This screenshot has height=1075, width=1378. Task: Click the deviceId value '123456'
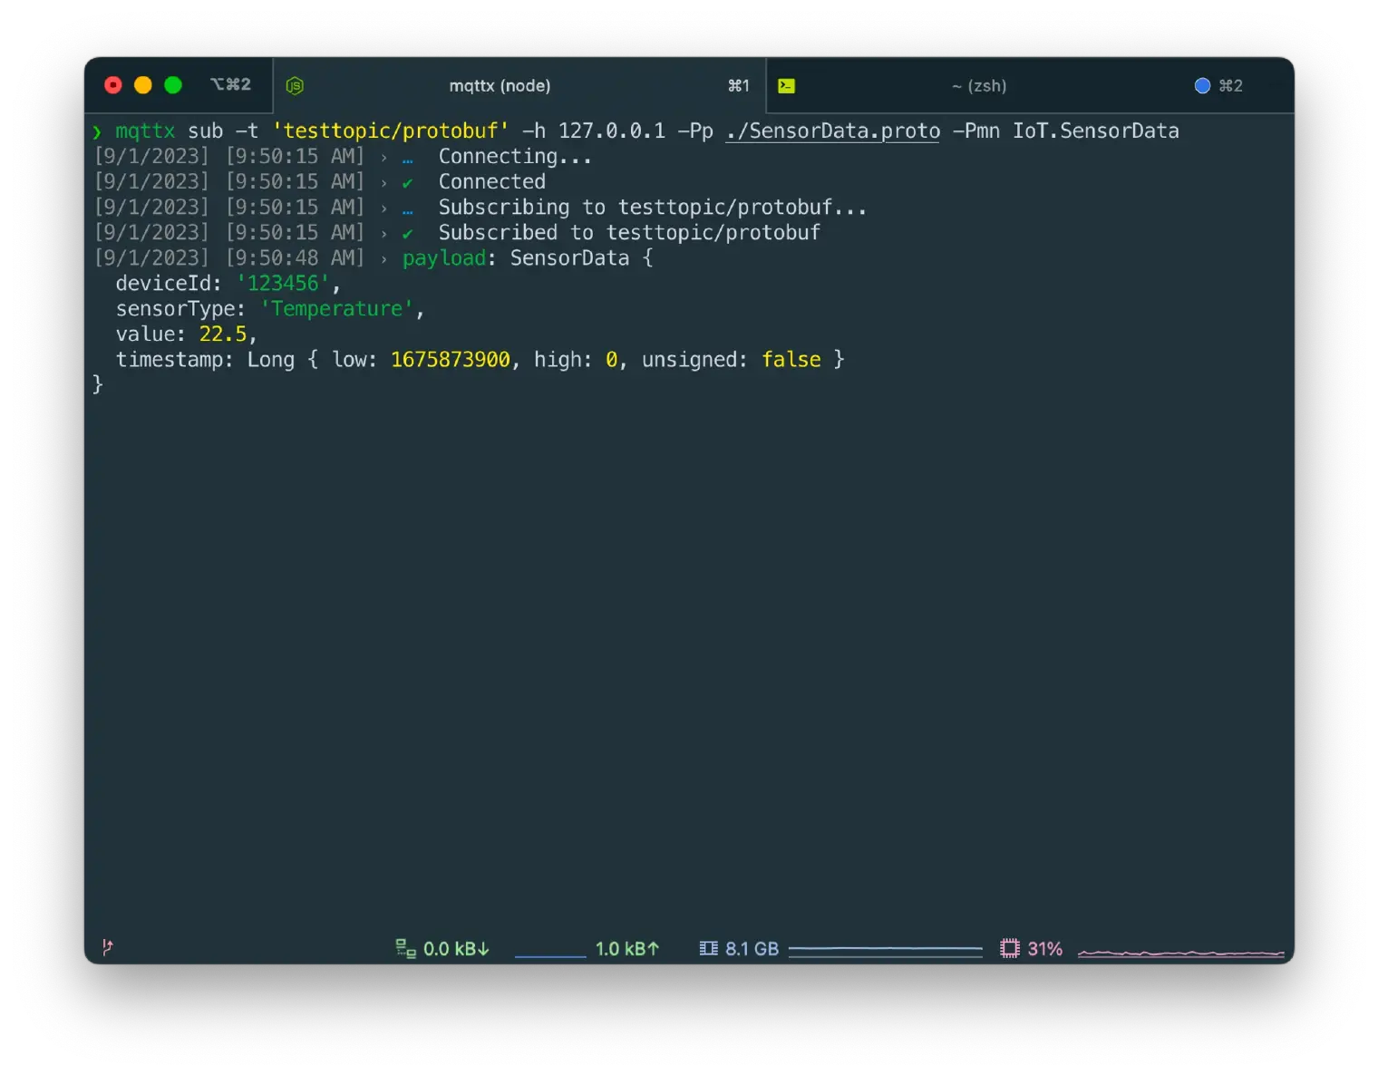point(283,284)
